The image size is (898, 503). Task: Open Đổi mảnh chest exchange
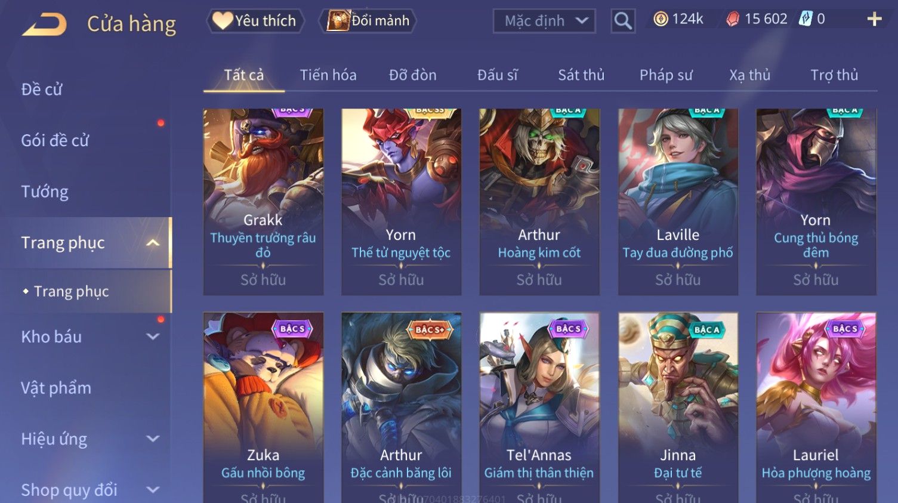[369, 21]
